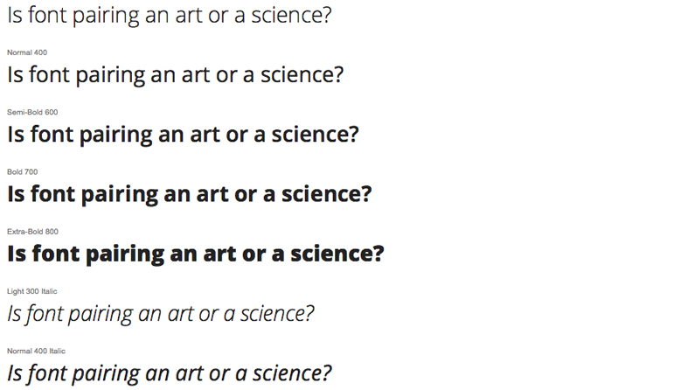This screenshot has width=695, height=390.
Task: Click the Light 300 Italic sample sentence
Action: (x=161, y=314)
